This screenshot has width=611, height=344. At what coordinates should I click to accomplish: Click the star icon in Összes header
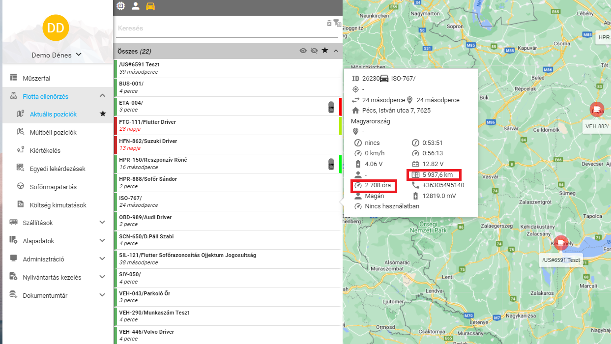(x=325, y=51)
